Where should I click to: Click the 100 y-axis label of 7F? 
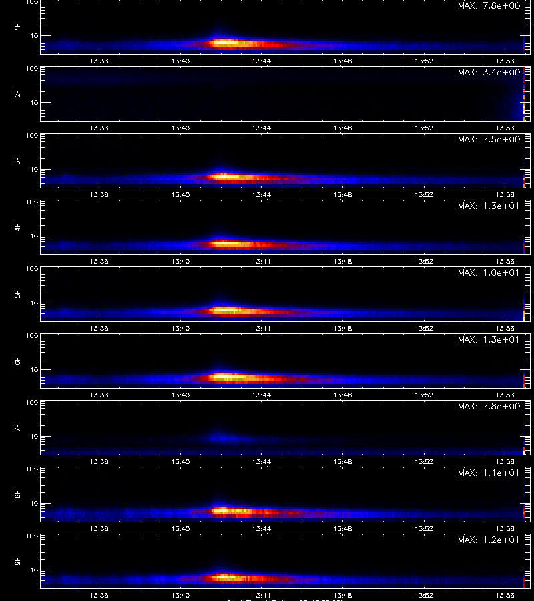click(32, 403)
